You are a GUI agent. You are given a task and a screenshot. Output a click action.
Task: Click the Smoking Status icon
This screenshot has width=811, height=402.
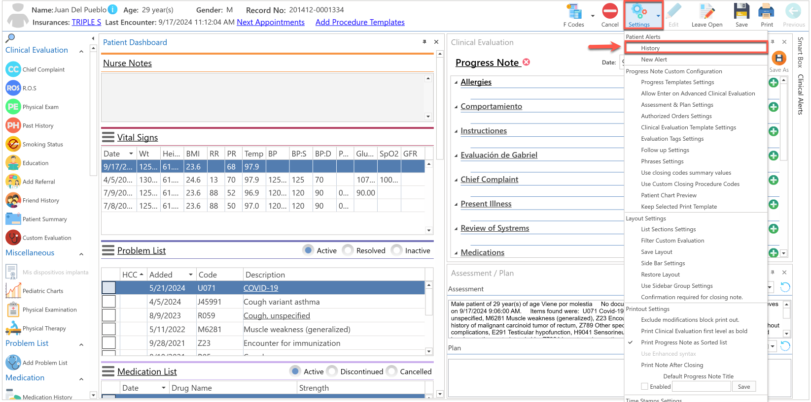[x=13, y=144]
